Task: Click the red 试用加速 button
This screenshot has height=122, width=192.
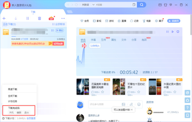Action: pyautogui.click(x=58, y=44)
